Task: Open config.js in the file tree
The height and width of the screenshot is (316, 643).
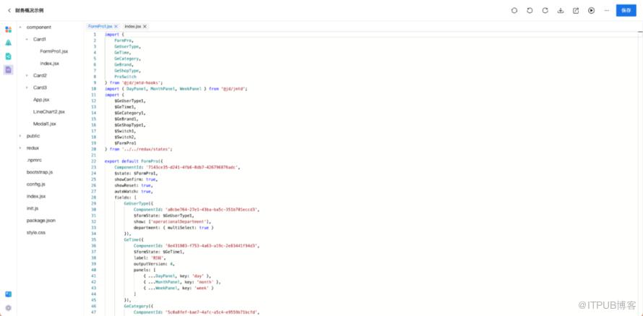Action: 35,184
